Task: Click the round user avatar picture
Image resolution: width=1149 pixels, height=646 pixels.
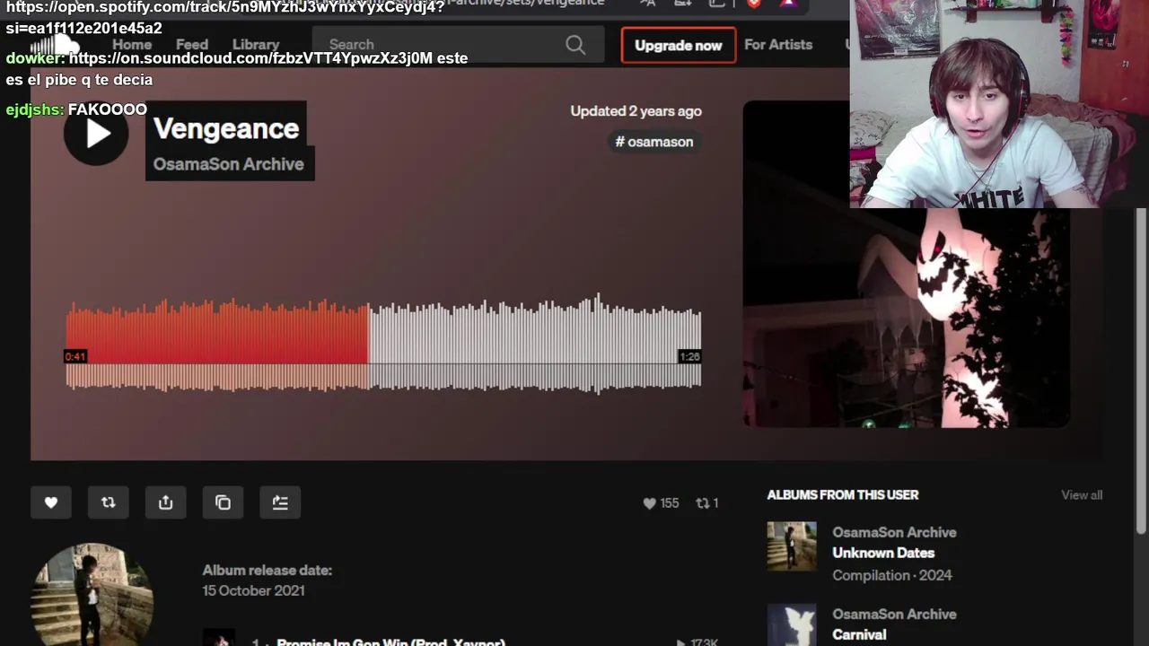Action: [x=92, y=594]
